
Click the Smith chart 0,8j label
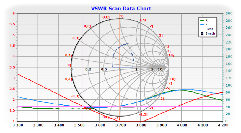pyautogui.click(x=106, y=17)
